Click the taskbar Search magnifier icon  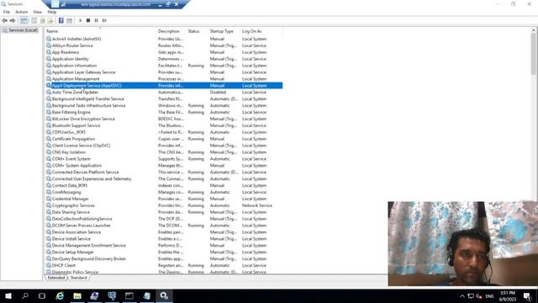tap(25, 295)
